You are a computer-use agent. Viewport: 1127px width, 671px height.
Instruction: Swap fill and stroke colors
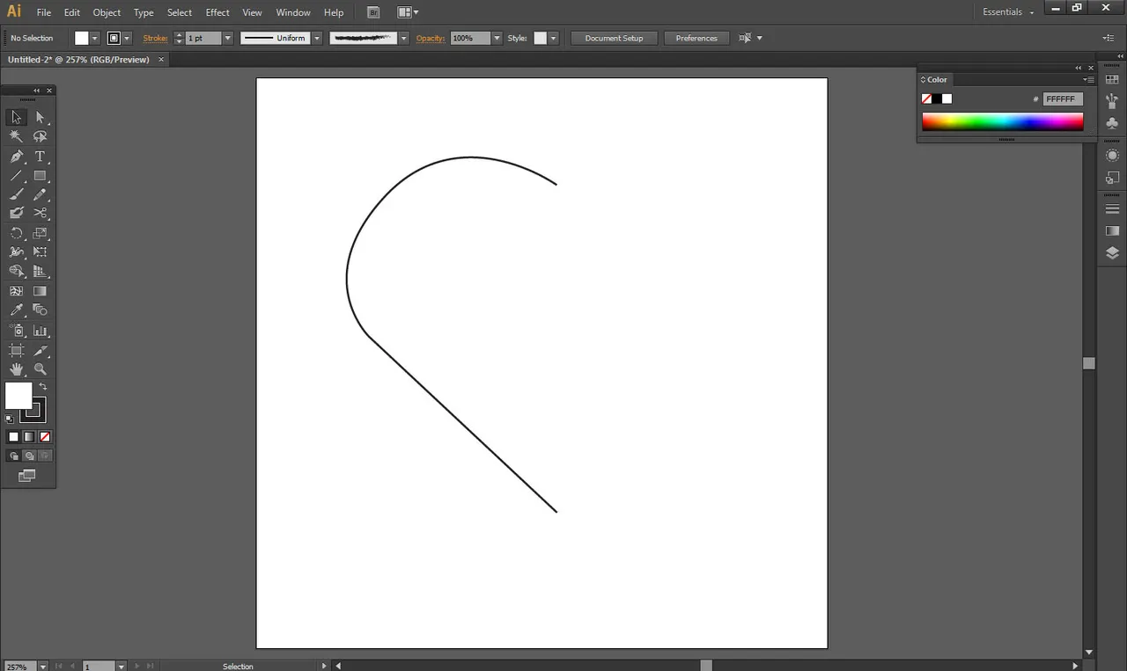click(x=43, y=387)
